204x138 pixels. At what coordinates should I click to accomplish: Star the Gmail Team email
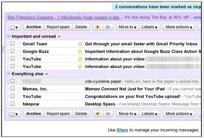coord(19,44)
